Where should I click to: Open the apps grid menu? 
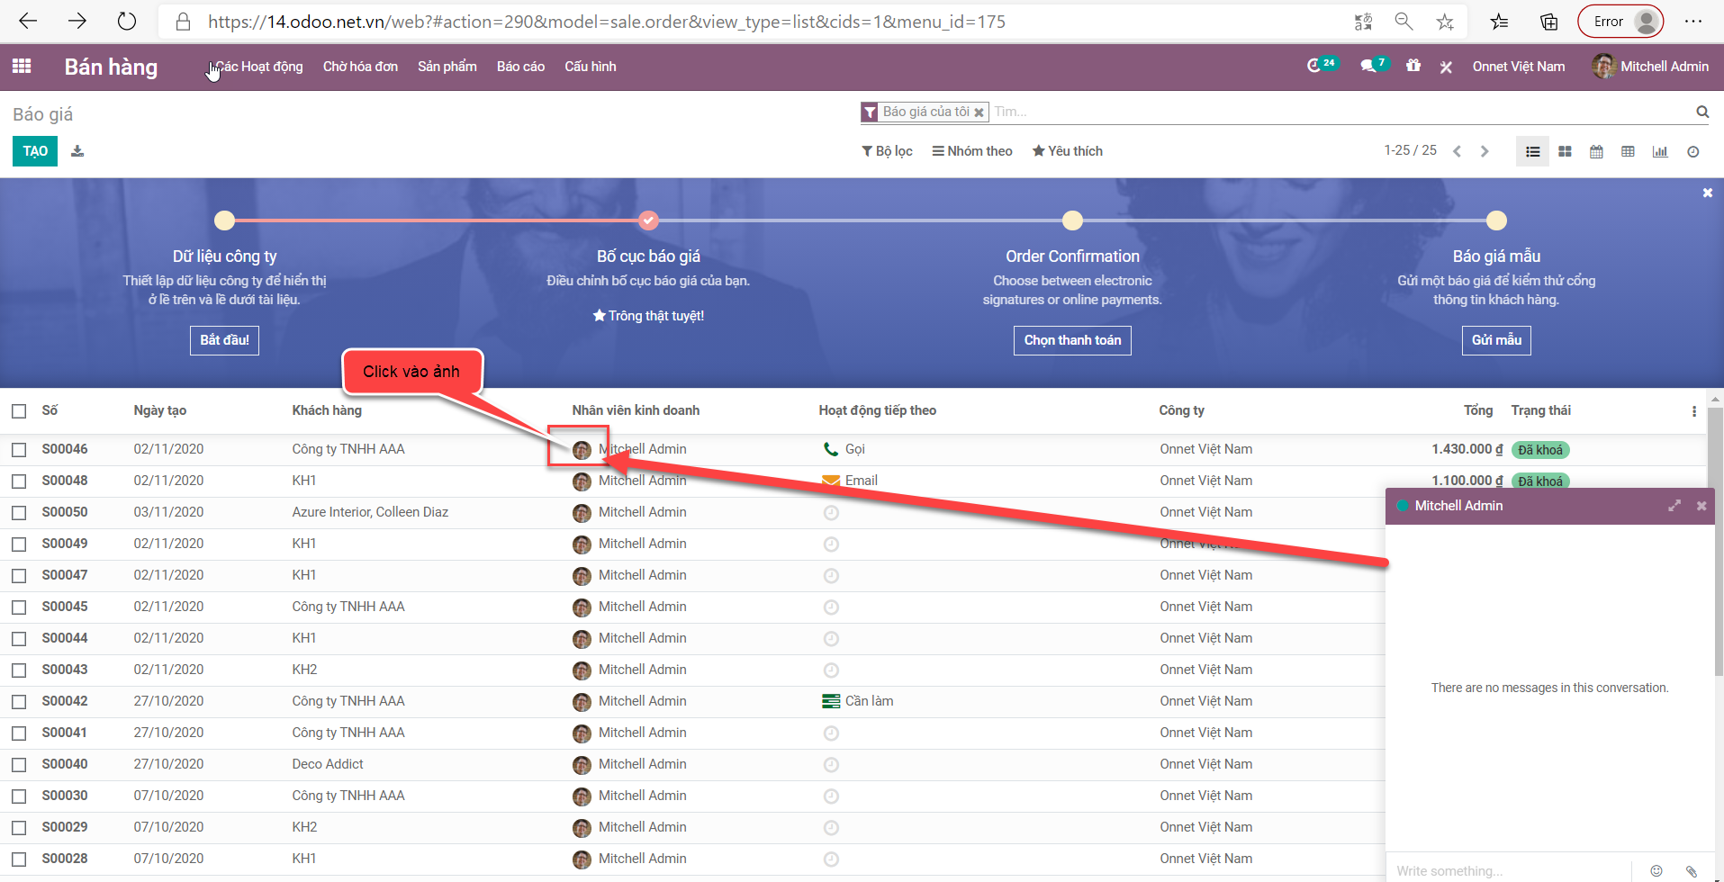[22, 66]
